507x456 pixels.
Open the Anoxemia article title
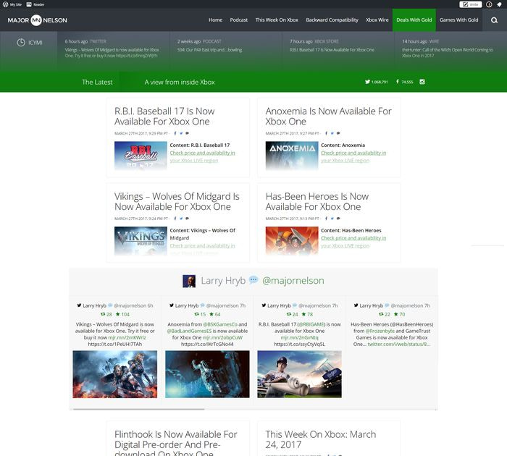coord(328,117)
